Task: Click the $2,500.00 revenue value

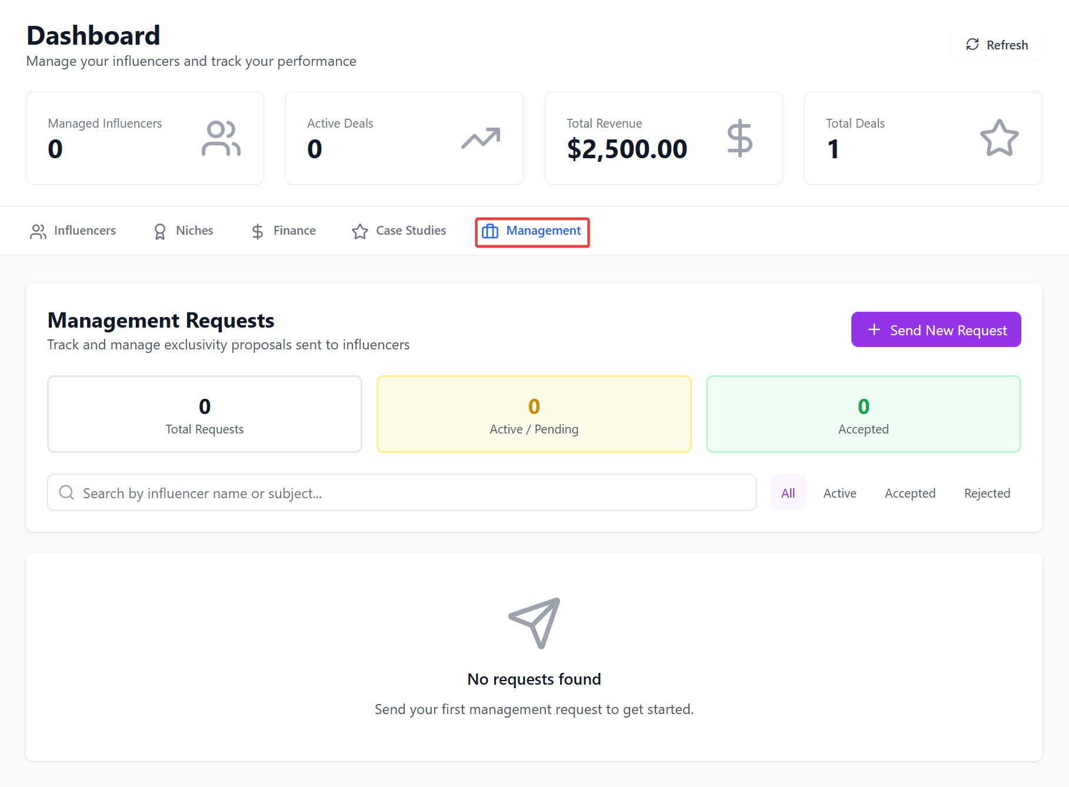Action: (627, 149)
